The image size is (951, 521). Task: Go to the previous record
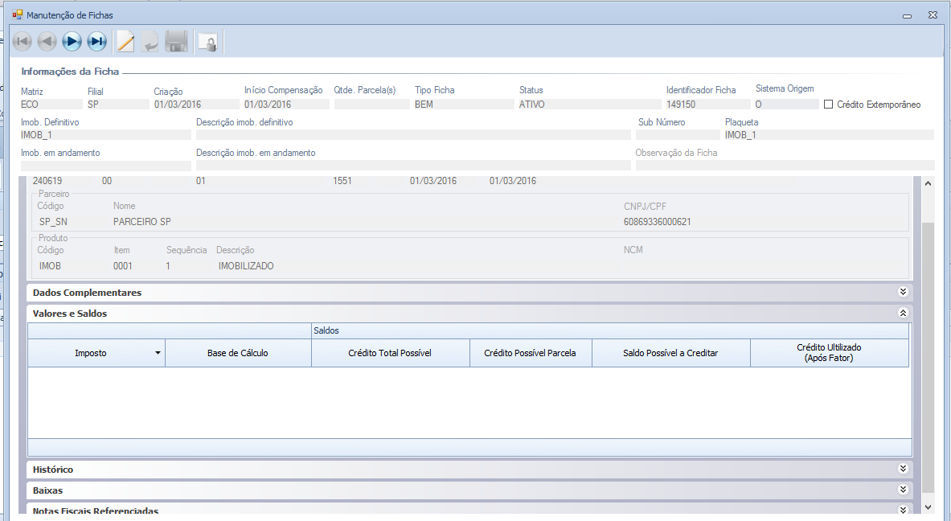pyautogui.click(x=47, y=42)
